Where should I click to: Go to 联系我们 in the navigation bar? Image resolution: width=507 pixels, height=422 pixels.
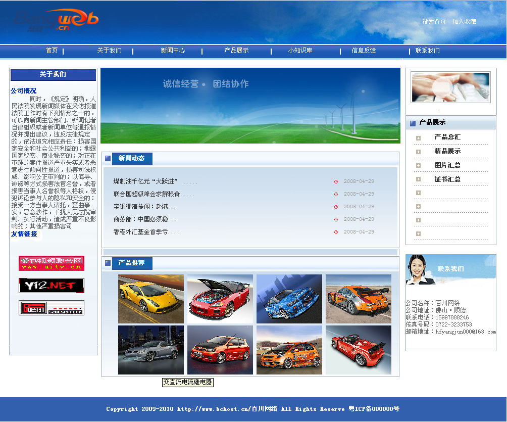pos(427,51)
